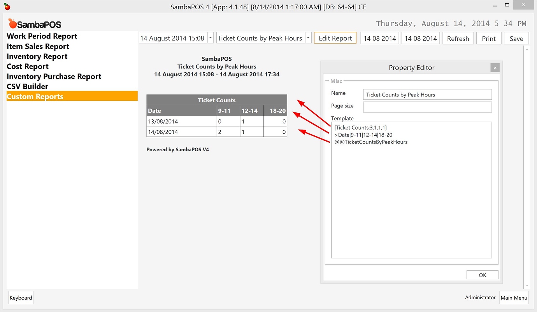Select the Custom Reports section
This screenshot has width=537, height=312.
34,96
